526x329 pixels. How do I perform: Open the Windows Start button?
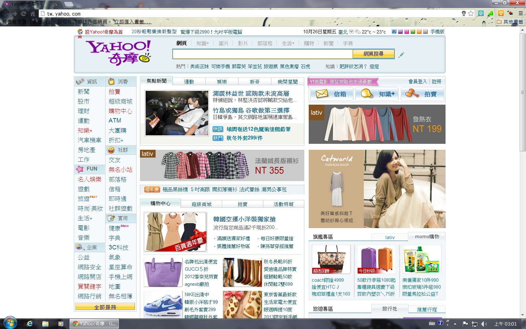coord(10,323)
